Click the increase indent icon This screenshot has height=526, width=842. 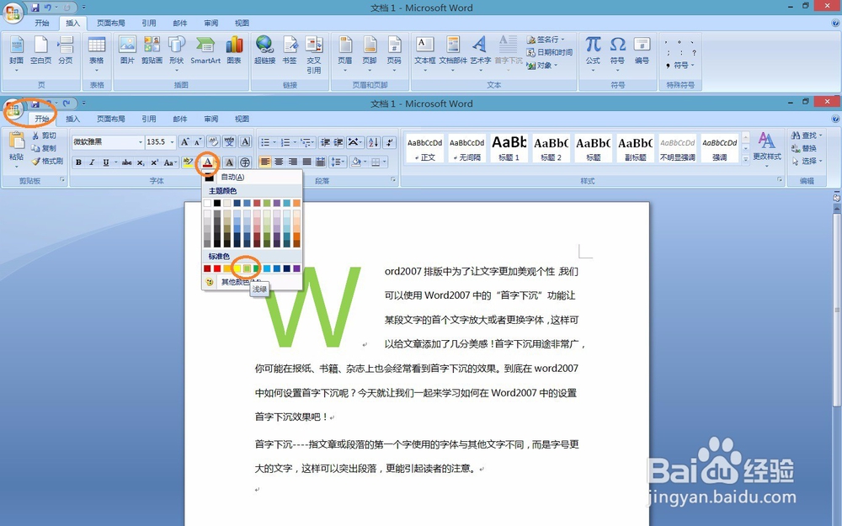point(338,141)
